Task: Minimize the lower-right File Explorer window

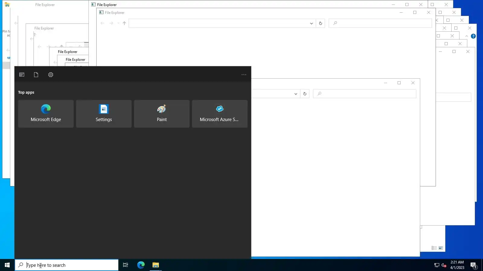Action: pyautogui.click(x=385, y=83)
